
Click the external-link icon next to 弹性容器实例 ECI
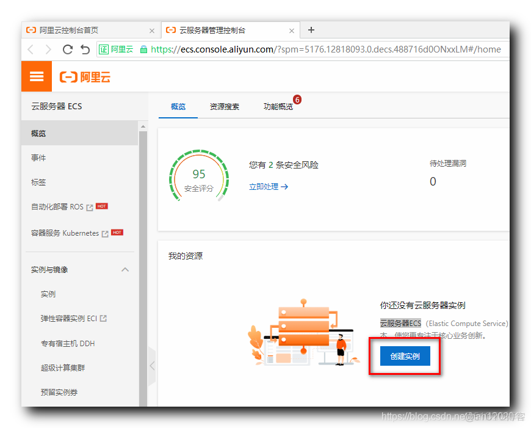103,318
